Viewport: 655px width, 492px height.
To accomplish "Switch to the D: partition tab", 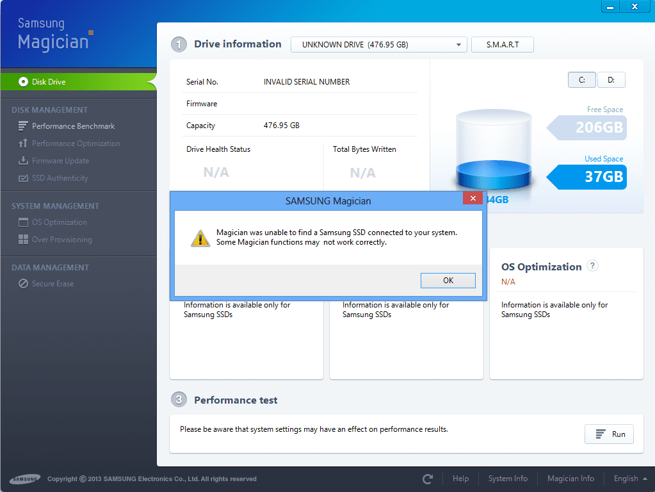I will click(611, 80).
